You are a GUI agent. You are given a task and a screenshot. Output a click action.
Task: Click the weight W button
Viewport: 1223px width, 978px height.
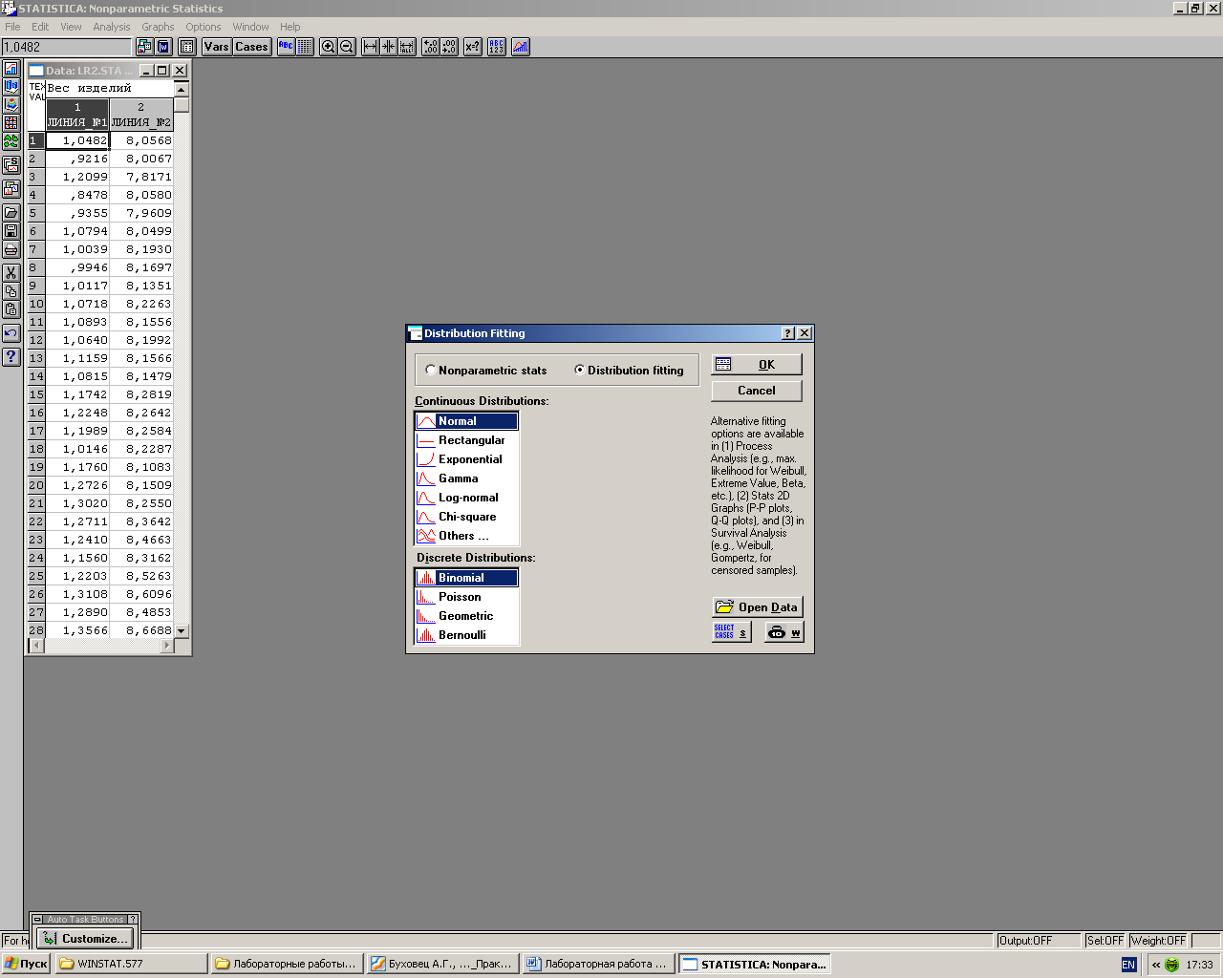coord(784,632)
